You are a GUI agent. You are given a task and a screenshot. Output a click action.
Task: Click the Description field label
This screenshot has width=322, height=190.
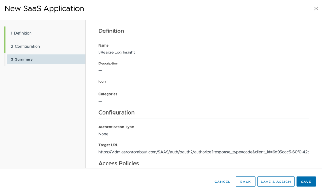coord(108,63)
